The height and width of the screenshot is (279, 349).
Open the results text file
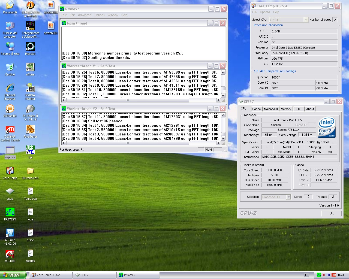pos(30,256)
